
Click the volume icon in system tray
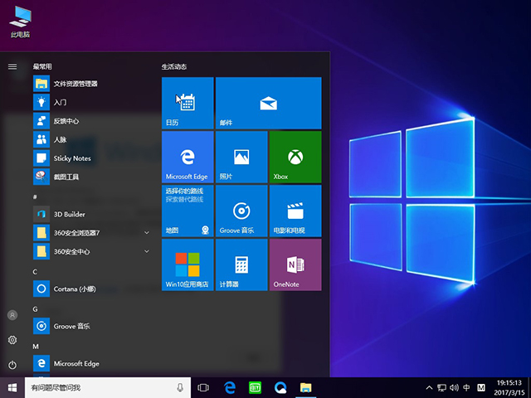pyautogui.click(x=454, y=388)
